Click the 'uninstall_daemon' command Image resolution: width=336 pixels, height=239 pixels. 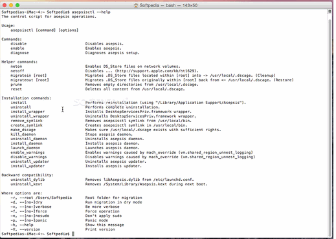[x=28, y=139]
